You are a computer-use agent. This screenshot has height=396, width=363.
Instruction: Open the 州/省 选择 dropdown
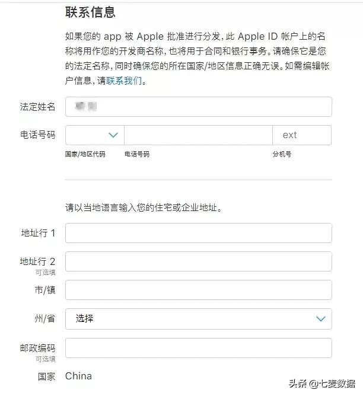click(x=198, y=318)
